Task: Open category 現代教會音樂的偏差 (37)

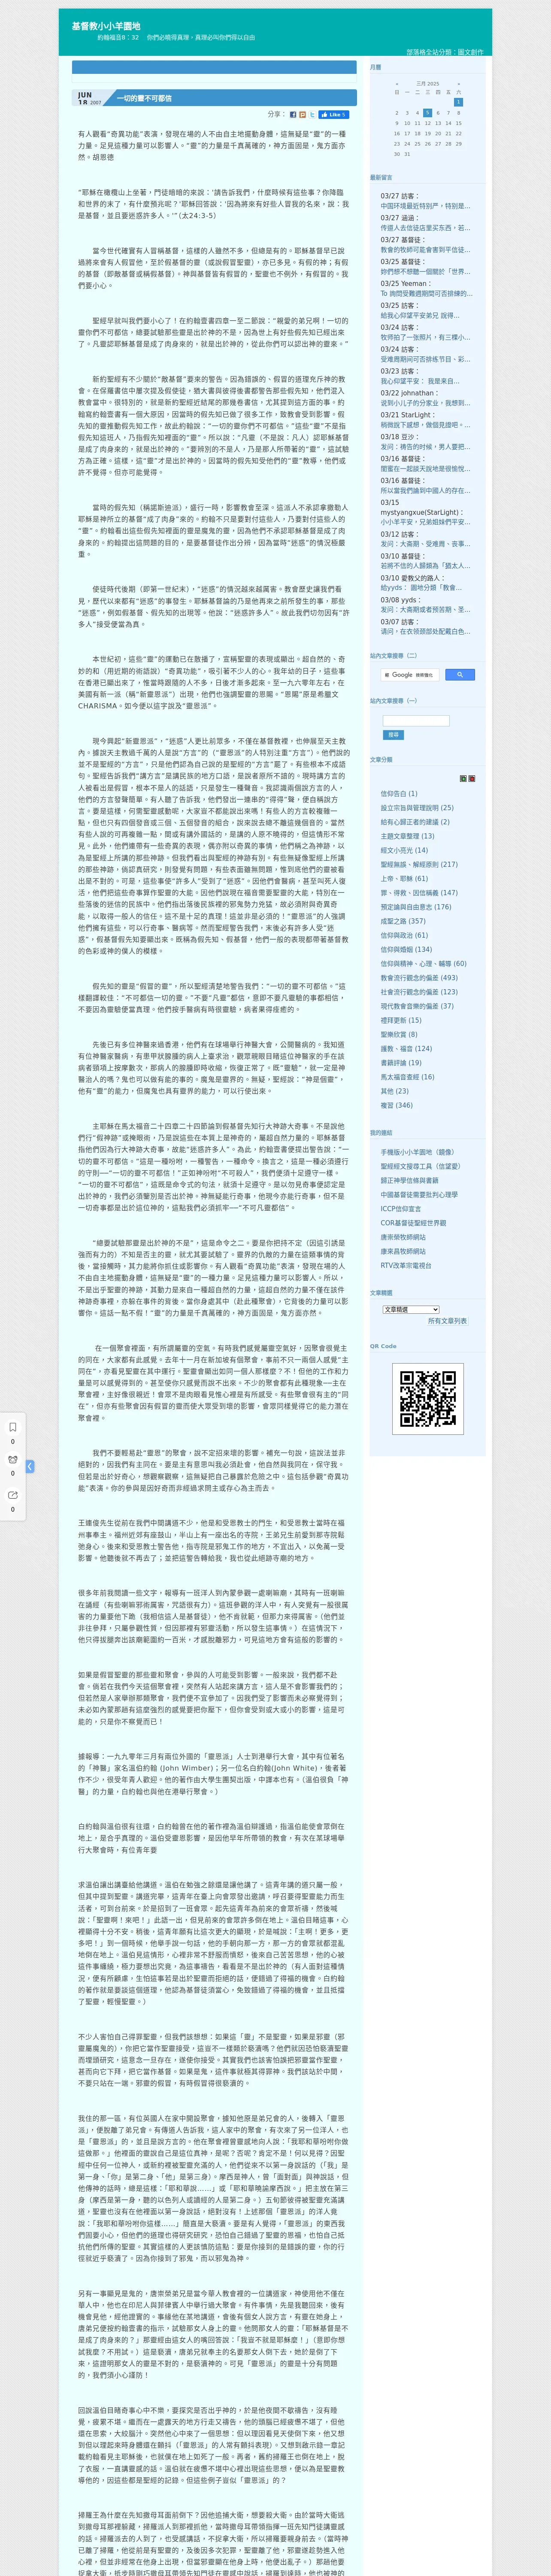Action: [417, 1006]
